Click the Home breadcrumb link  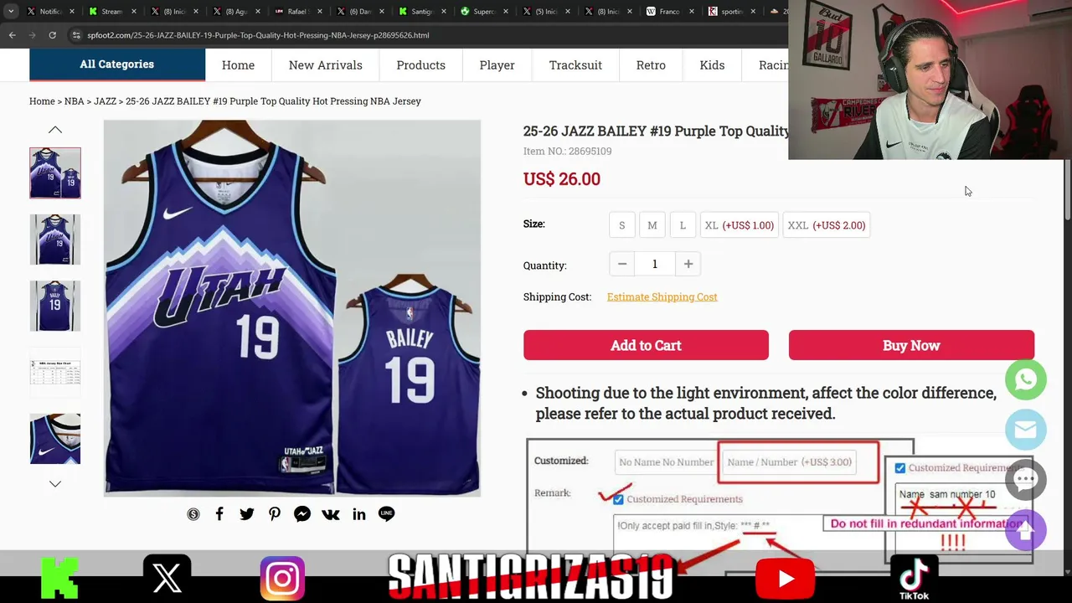coord(42,101)
